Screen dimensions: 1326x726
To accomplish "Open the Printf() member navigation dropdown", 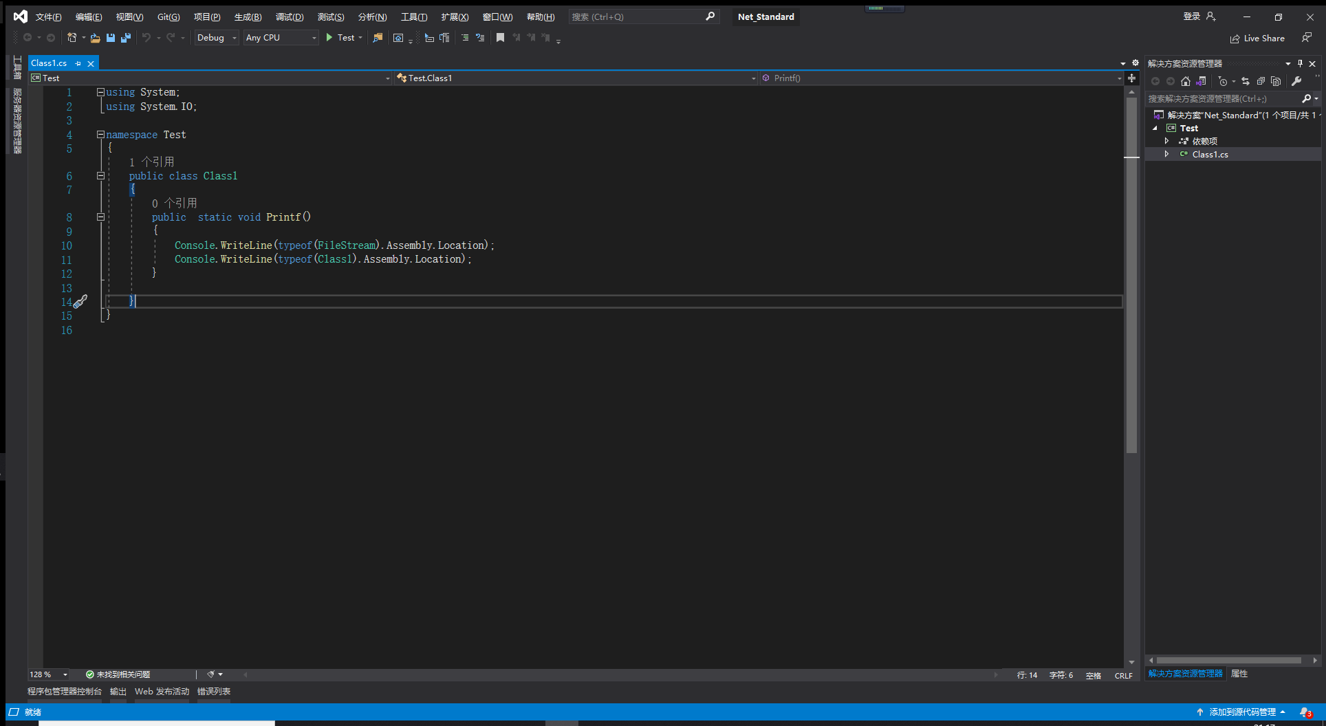I will click(x=942, y=78).
